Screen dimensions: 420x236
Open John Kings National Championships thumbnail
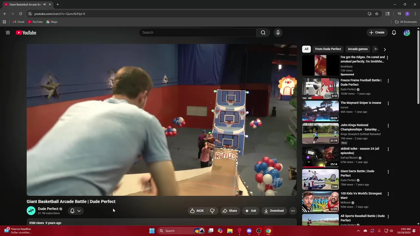click(x=320, y=133)
